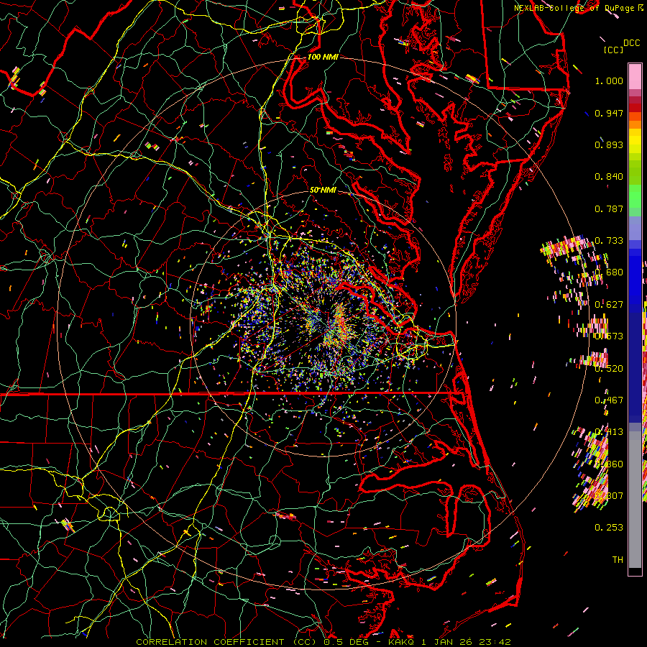Click the [CC] legend heading
The height and width of the screenshot is (647, 647).
pos(613,50)
